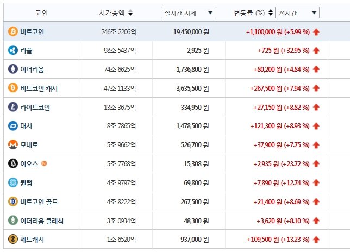Open the 라이트코인 coin link
The image size is (350, 252).
[35, 107]
